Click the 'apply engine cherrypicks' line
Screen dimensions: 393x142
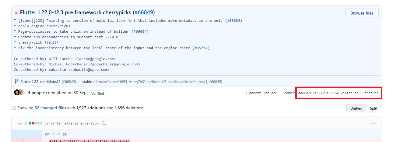coord(42,26)
